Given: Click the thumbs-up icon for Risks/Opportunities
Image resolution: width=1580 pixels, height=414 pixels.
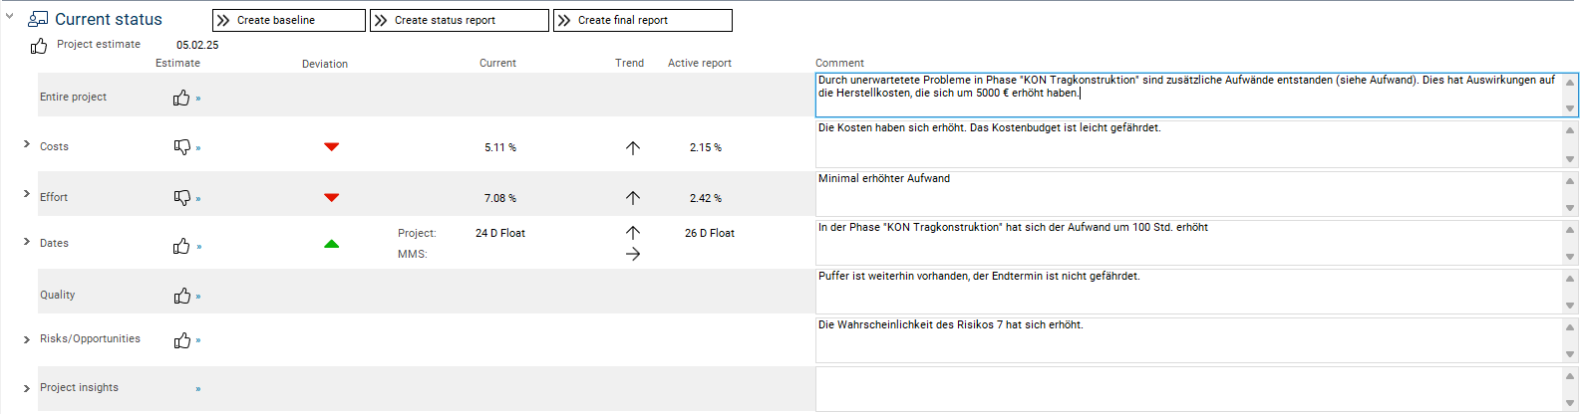Looking at the screenshot, I should 181,340.
